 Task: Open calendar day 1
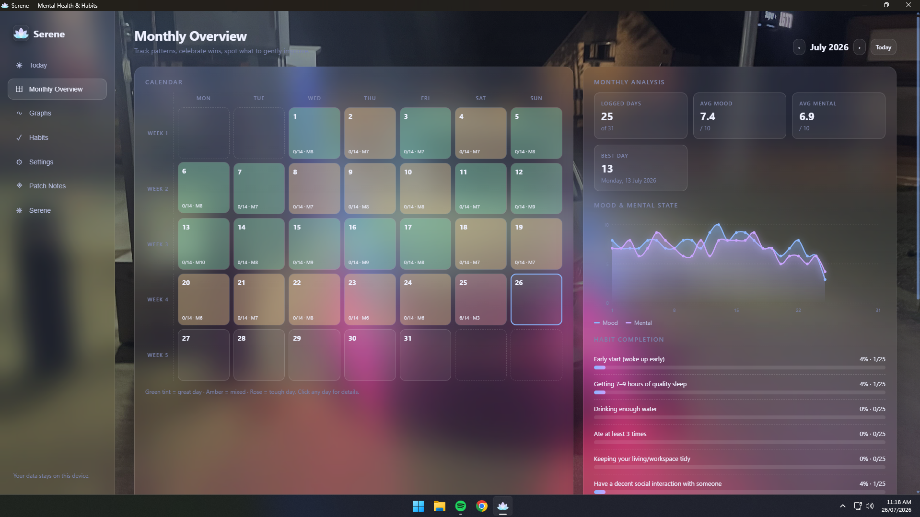(314, 133)
